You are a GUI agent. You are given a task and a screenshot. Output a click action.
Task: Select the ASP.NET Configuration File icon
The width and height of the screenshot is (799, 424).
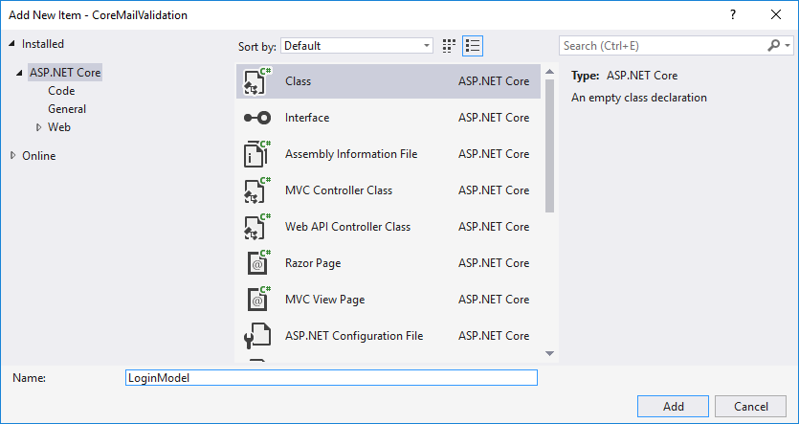point(255,337)
